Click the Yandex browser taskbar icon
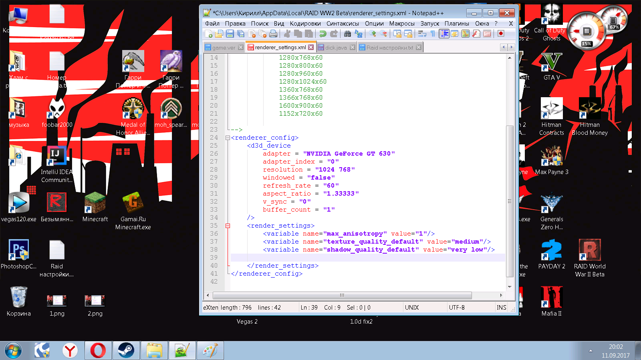This screenshot has height=360, width=641. (x=70, y=350)
